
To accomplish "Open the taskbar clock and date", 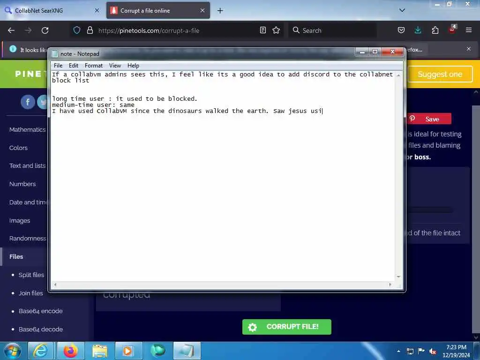I will pyautogui.click(x=456, y=351).
